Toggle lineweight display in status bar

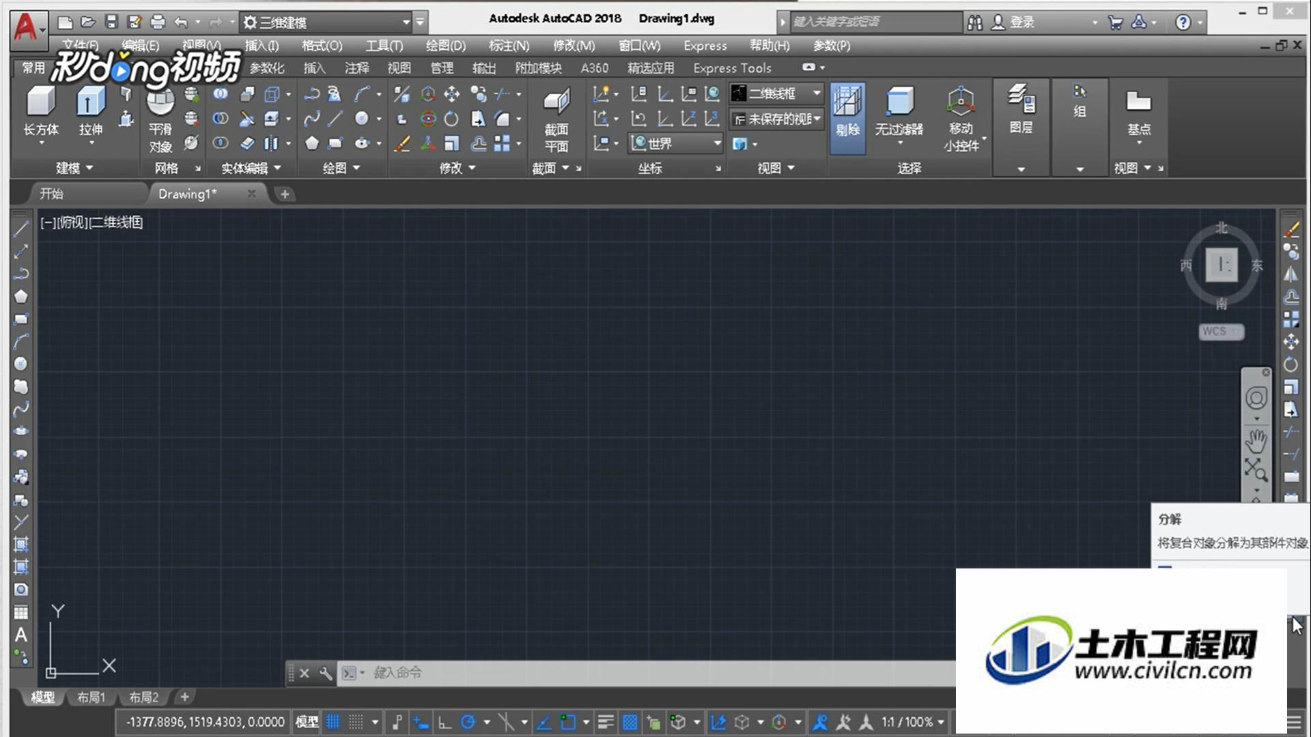point(605,722)
